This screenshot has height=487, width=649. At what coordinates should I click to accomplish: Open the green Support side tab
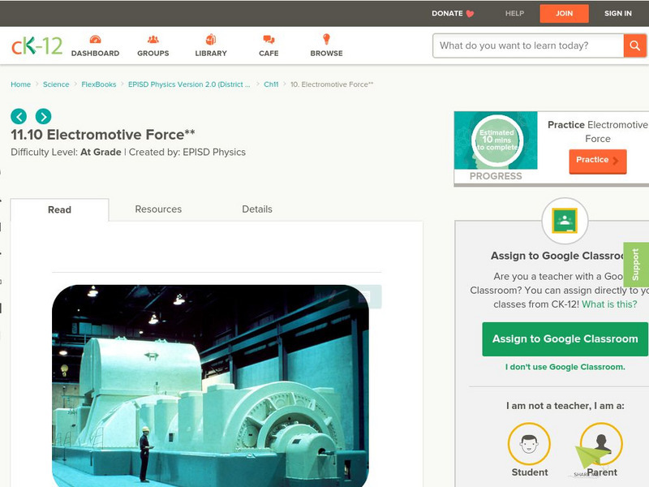[636, 265]
